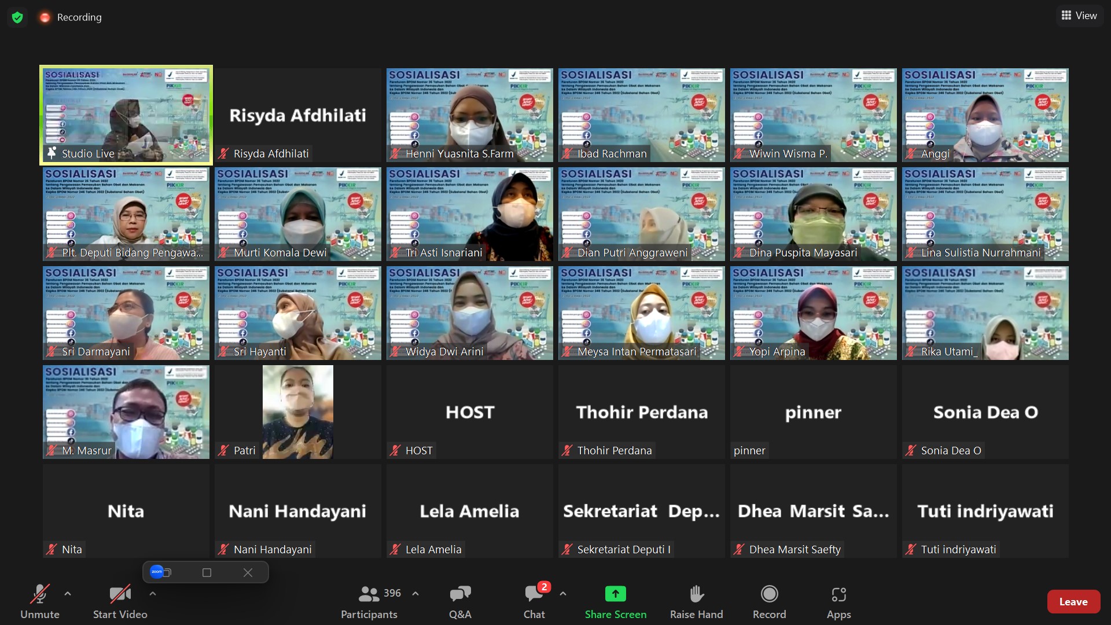Start Video camera toggle

(x=120, y=594)
